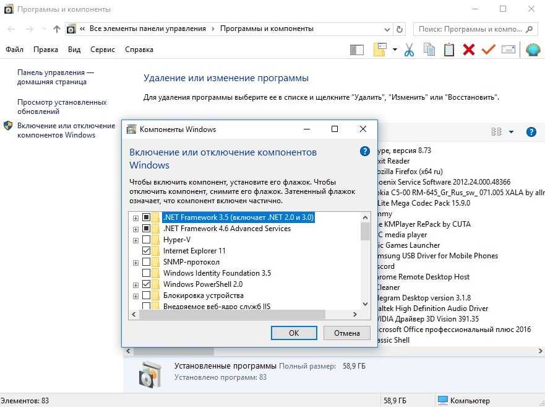Click the Cut scissors icon
The image size is (545, 407).
(x=409, y=50)
